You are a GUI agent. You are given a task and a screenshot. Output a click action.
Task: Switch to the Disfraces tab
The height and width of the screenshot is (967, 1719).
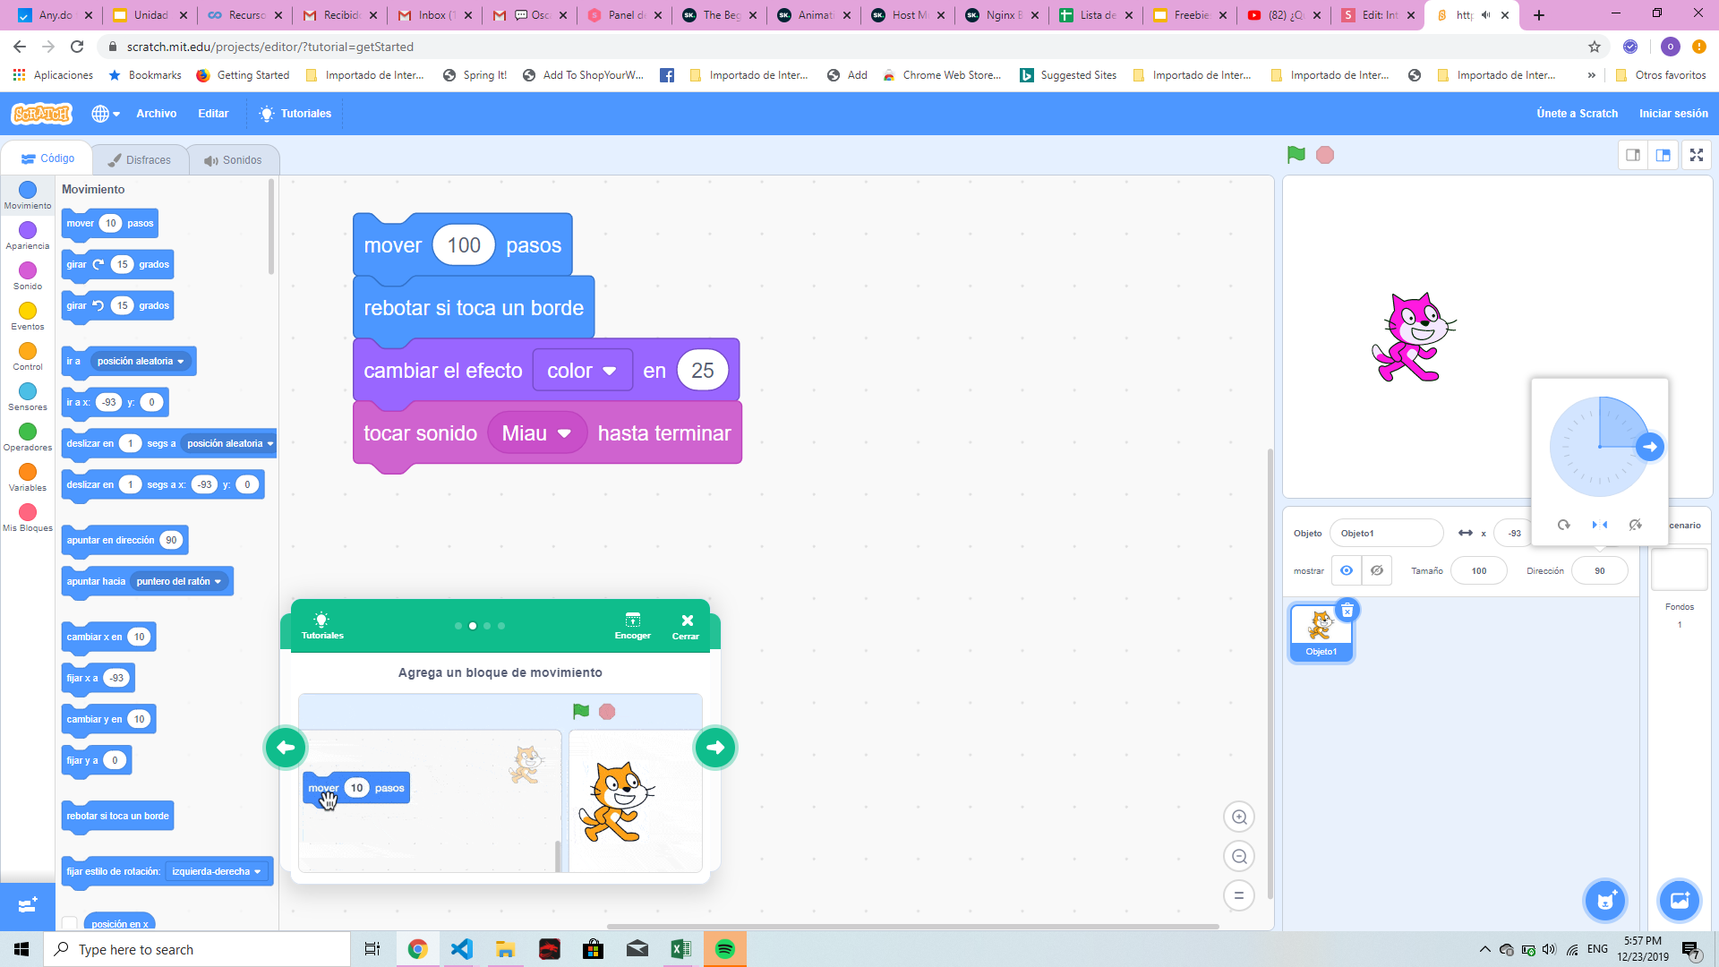click(x=140, y=160)
